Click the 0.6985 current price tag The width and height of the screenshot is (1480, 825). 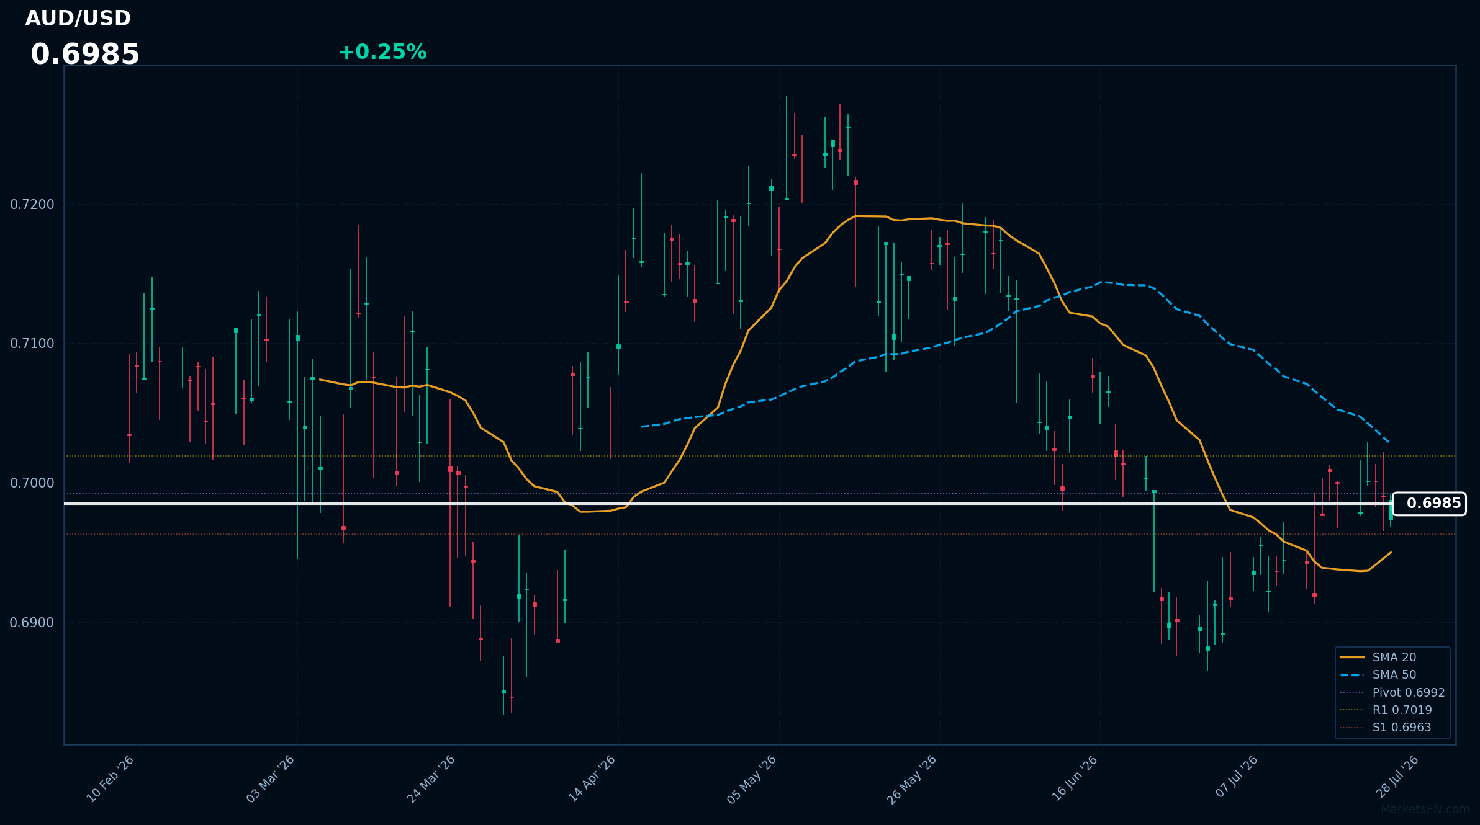1429,504
